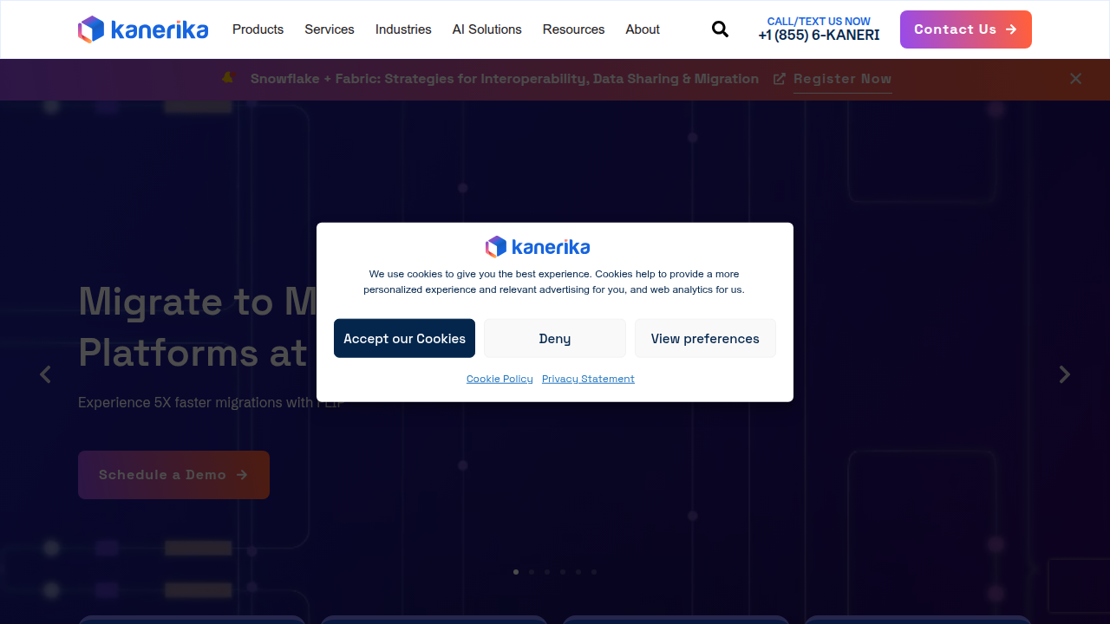This screenshot has height=624, width=1110.
Task: Open the AI Solutions menu
Action: click(487, 29)
